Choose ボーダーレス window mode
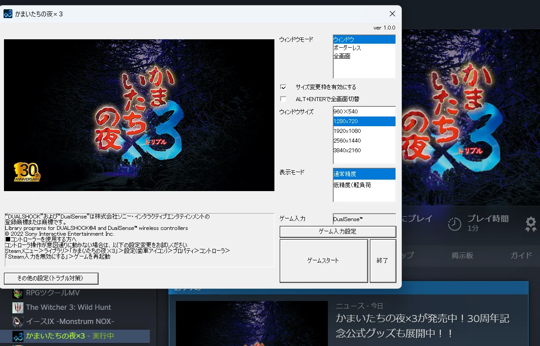This screenshot has height=346, width=540. tap(364, 48)
